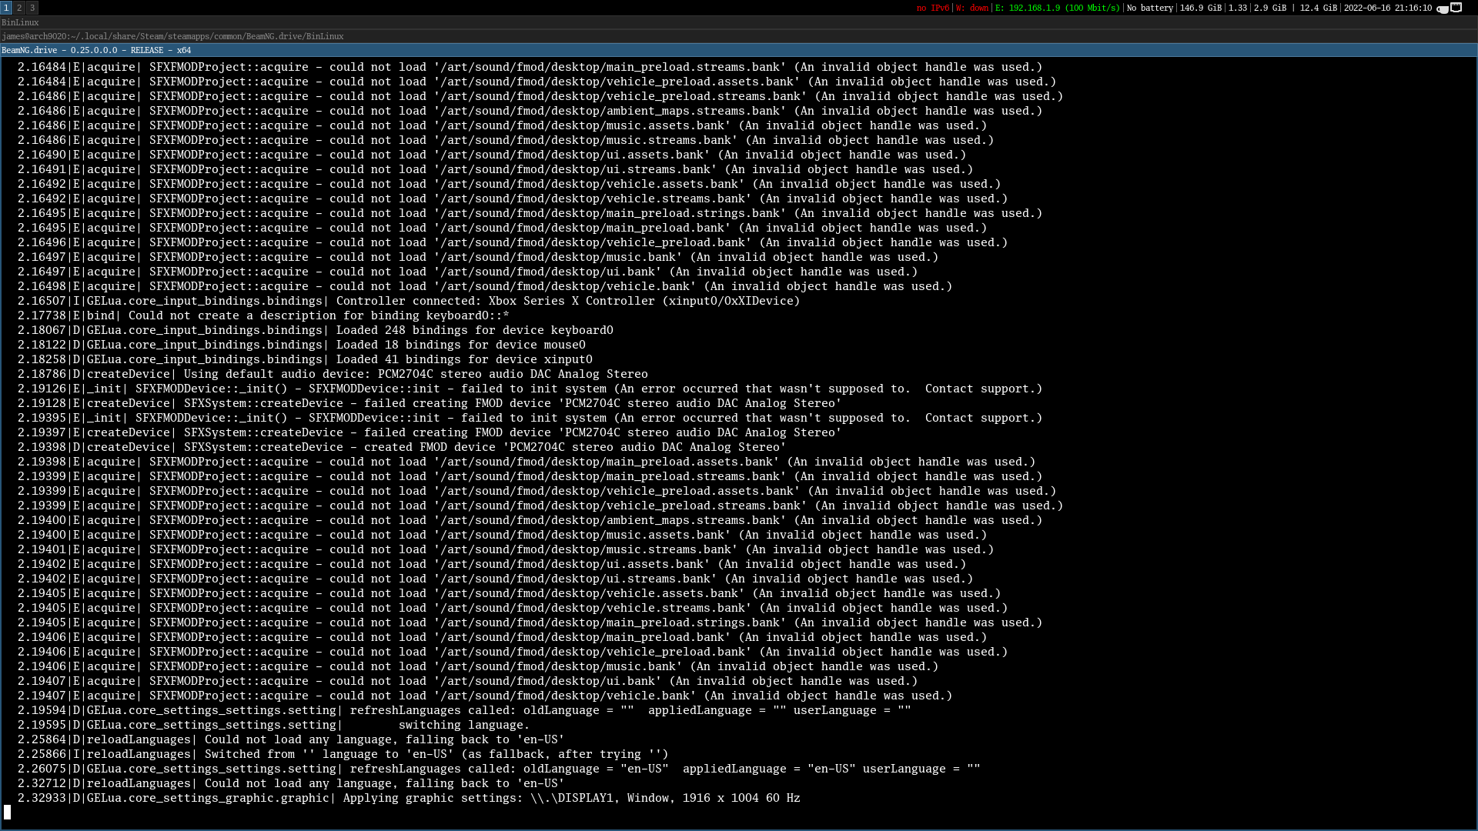Click the 'Could not create a description' bind line
1478x831 pixels.
[263, 315]
